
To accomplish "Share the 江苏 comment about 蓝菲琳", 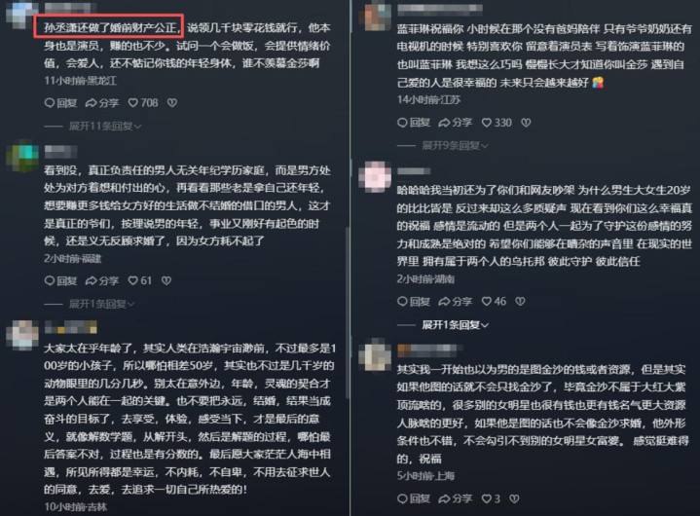I will pos(456,123).
